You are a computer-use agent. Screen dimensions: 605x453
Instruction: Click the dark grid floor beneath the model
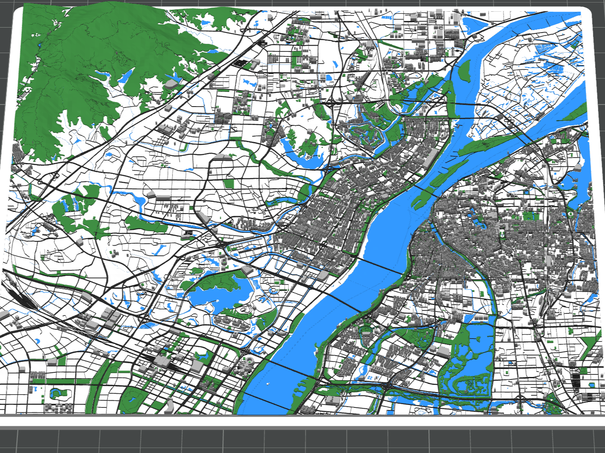click(302, 440)
